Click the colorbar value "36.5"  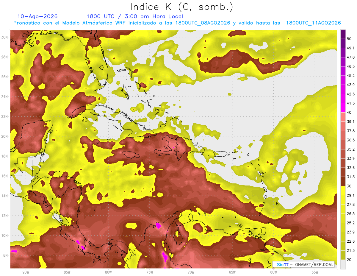click(x=351, y=140)
